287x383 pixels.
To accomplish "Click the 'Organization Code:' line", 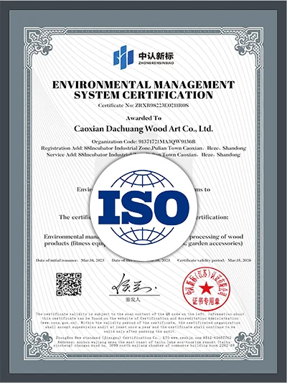I will click(143, 142).
